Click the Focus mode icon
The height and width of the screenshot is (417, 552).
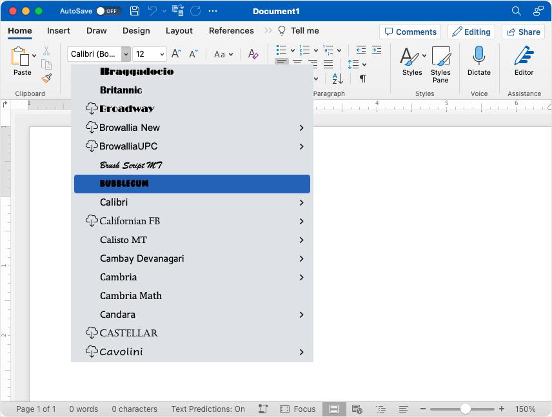click(x=298, y=409)
